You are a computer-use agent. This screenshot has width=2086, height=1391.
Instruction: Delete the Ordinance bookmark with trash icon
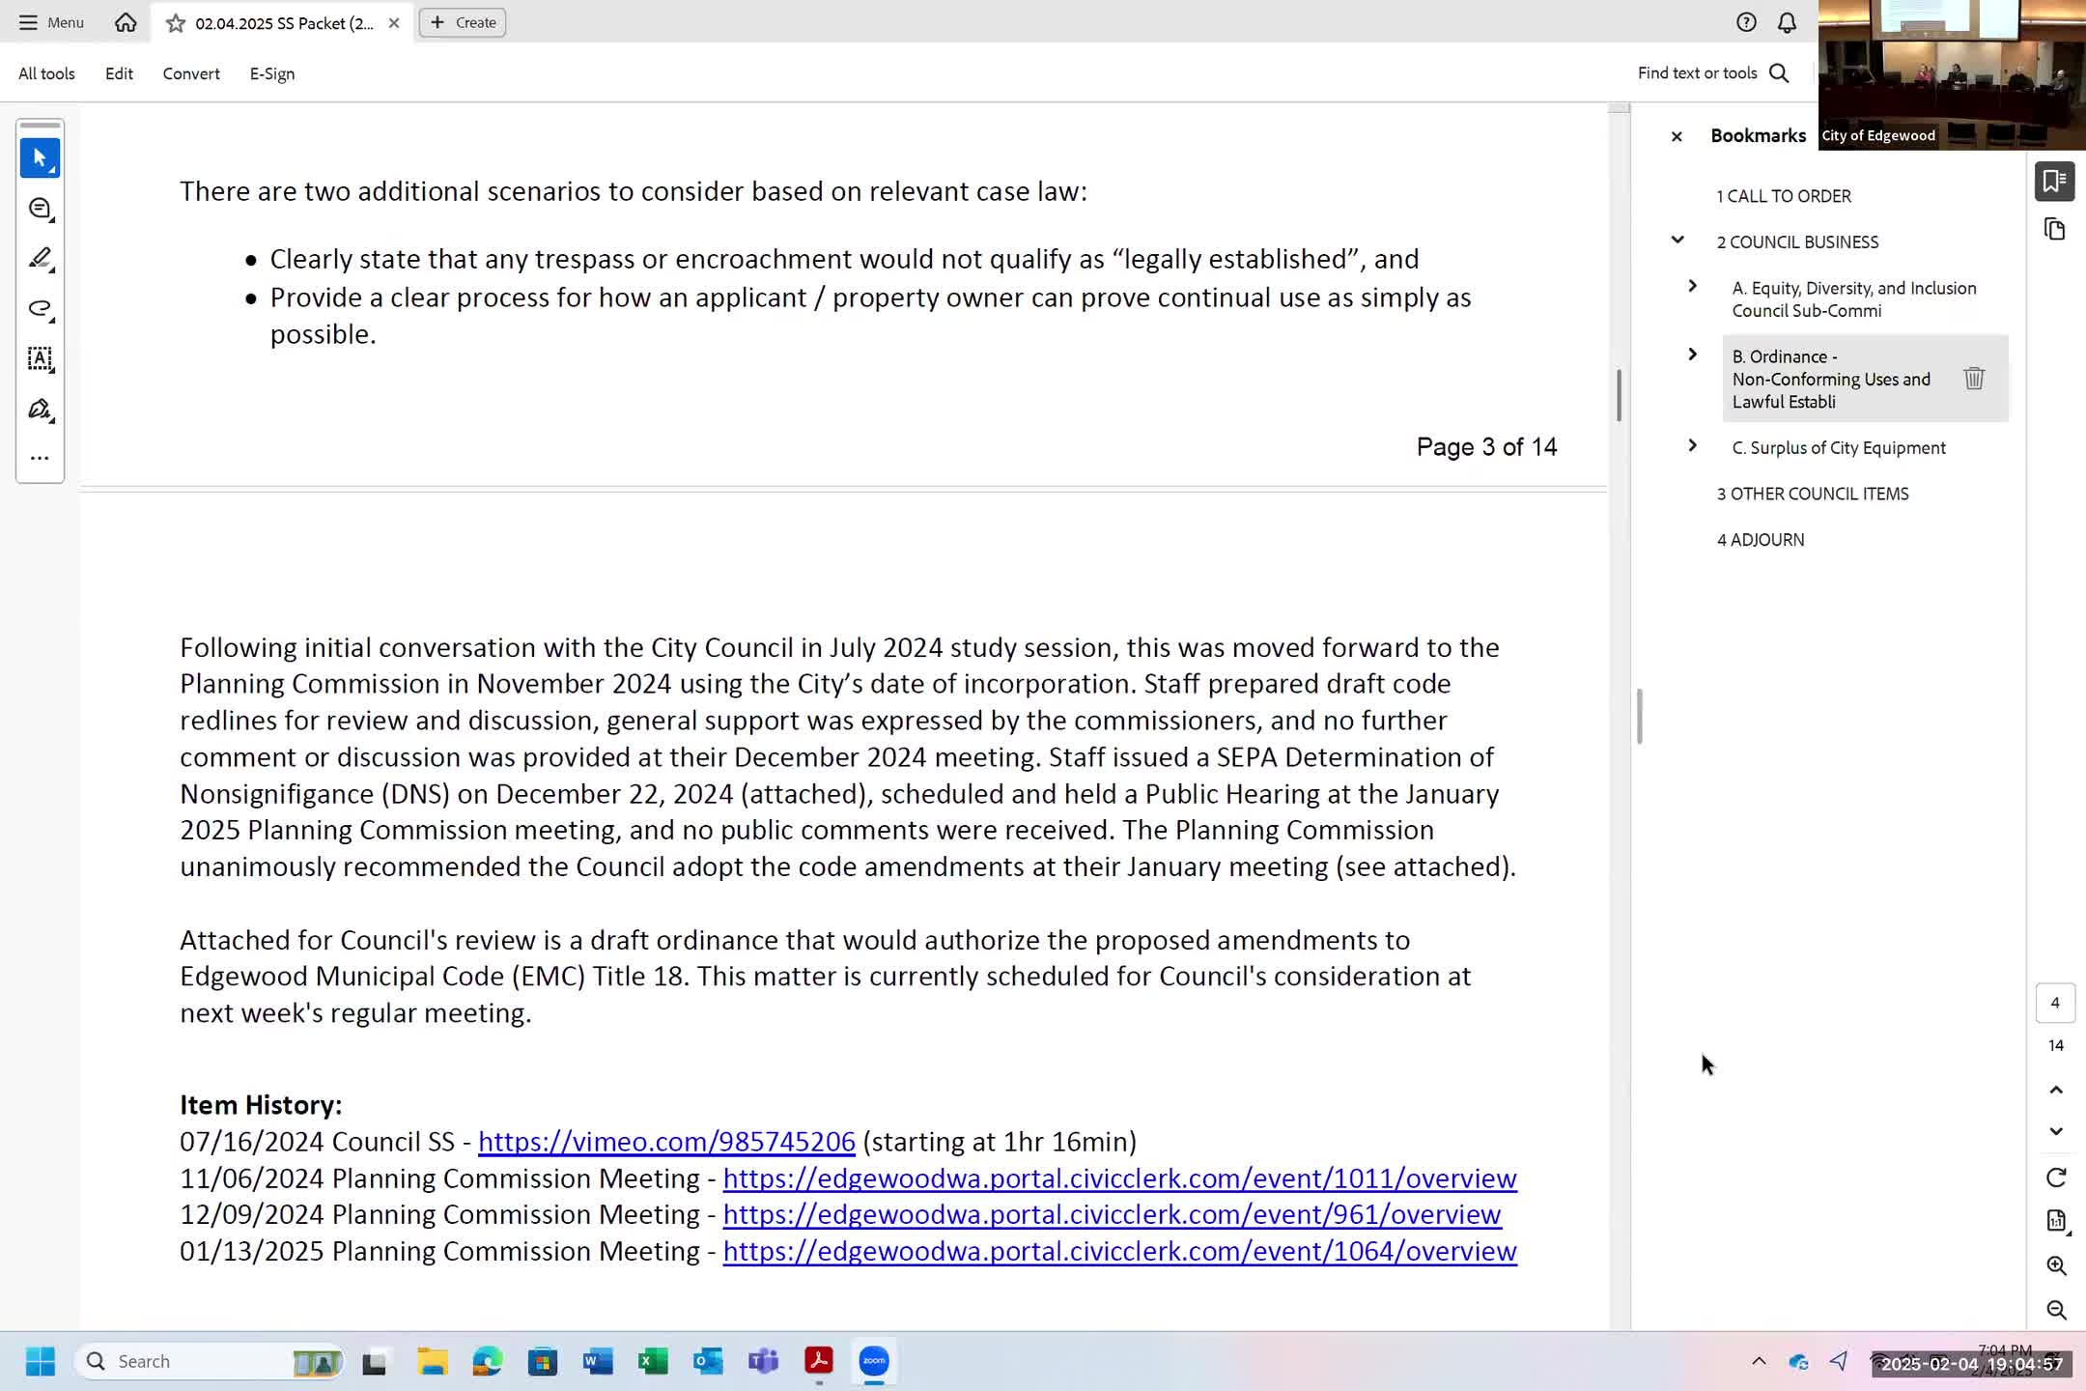[1973, 379]
